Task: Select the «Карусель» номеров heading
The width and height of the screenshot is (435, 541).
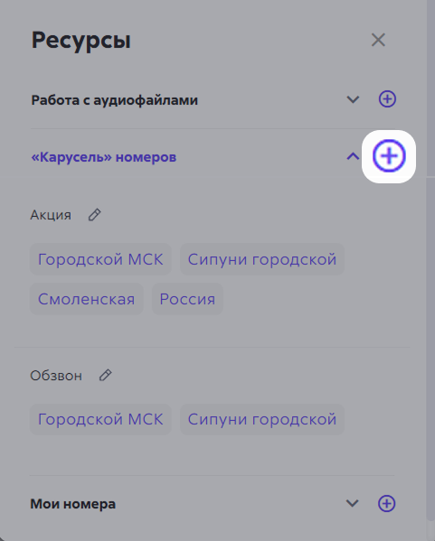Action: point(104,157)
